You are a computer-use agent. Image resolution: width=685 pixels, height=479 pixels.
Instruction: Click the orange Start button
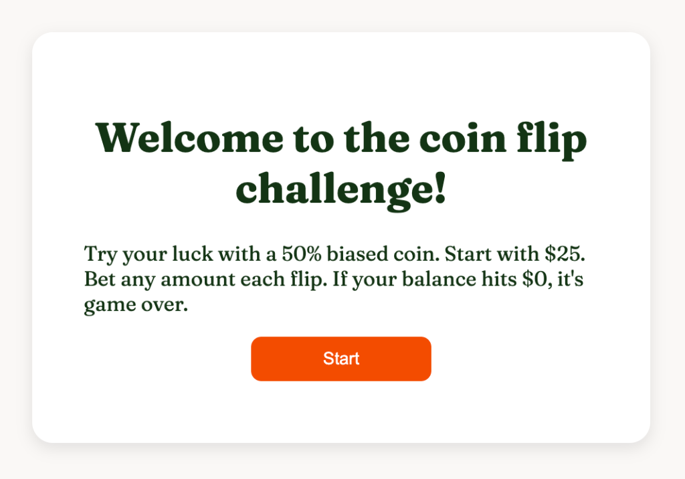(341, 359)
